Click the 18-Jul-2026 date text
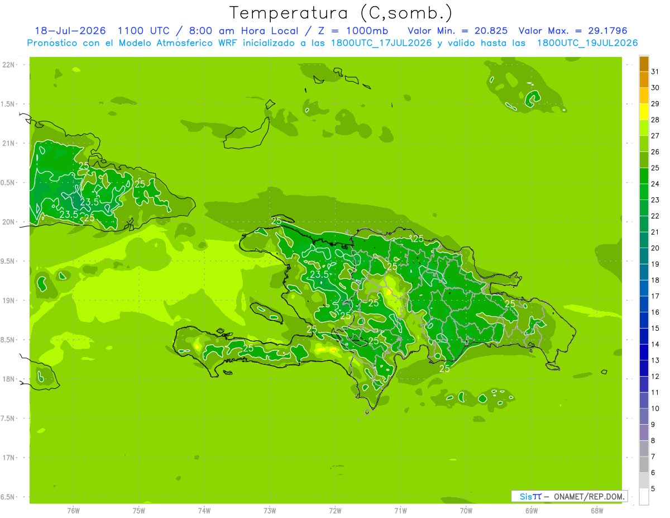This screenshot has height=518, width=670. click(x=70, y=30)
